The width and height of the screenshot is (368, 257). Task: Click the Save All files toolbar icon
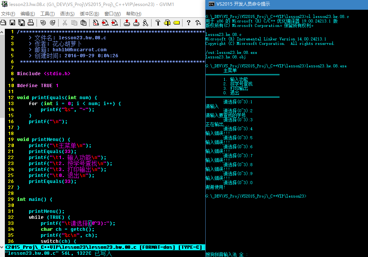pos(22,22)
